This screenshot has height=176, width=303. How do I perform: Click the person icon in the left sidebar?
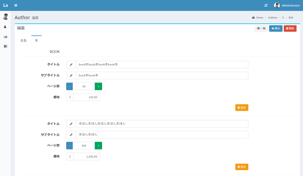point(5,27)
